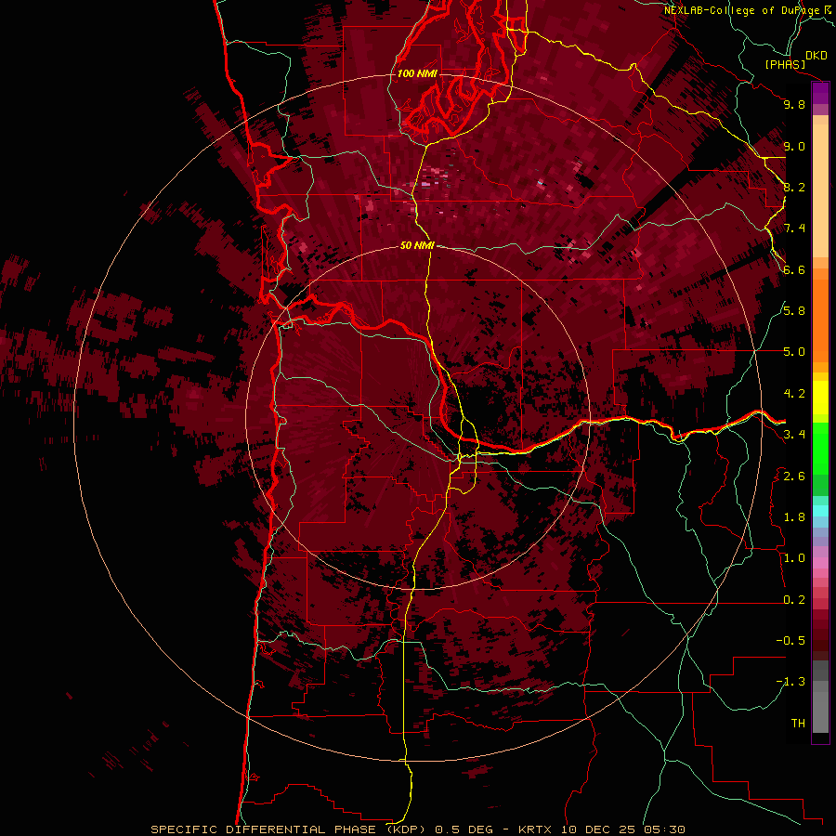Pick the yellow color band beside 4.2
The width and height of the screenshot is (836, 836).
(x=820, y=398)
